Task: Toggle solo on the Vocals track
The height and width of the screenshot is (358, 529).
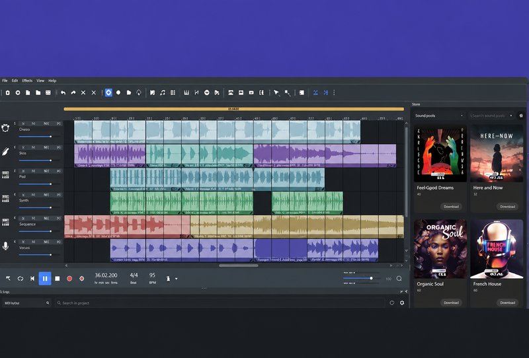Action: coord(24,242)
